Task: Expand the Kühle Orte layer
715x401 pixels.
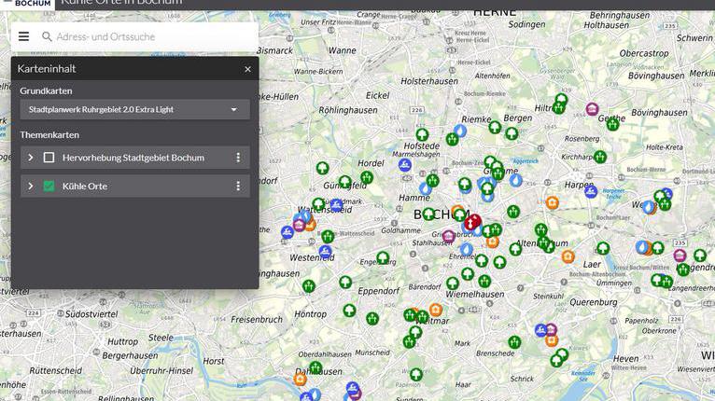Action: (x=31, y=187)
